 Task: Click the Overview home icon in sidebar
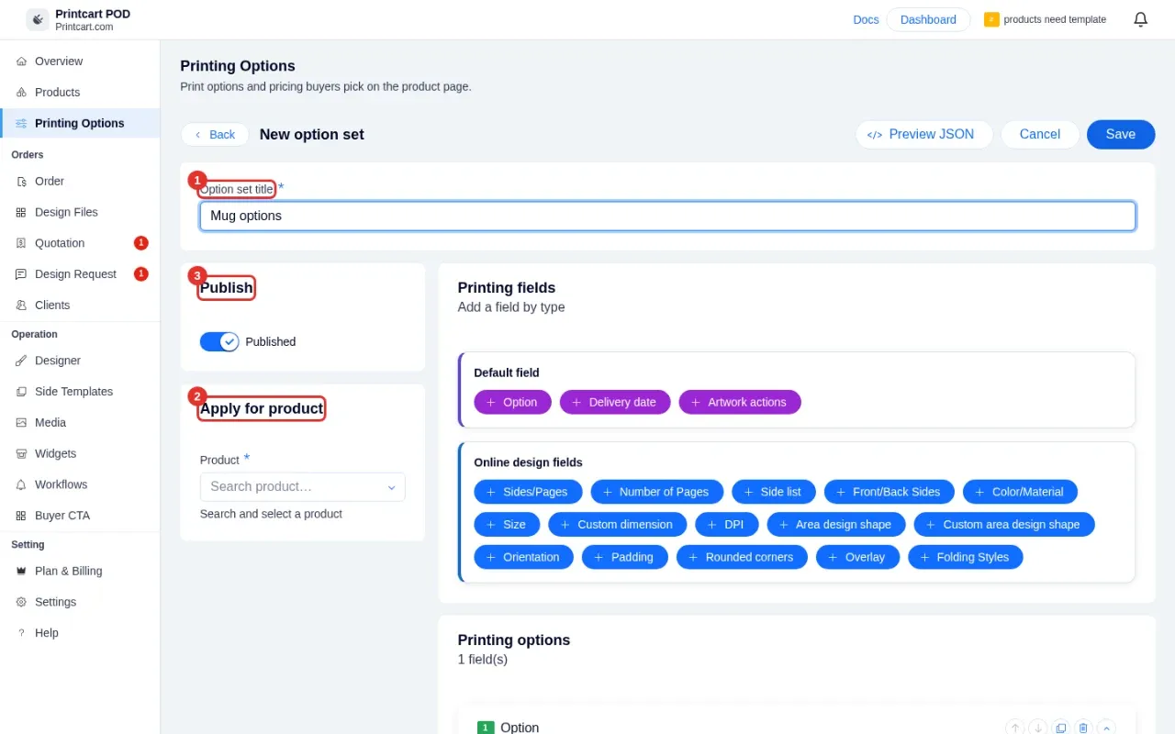click(x=21, y=61)
